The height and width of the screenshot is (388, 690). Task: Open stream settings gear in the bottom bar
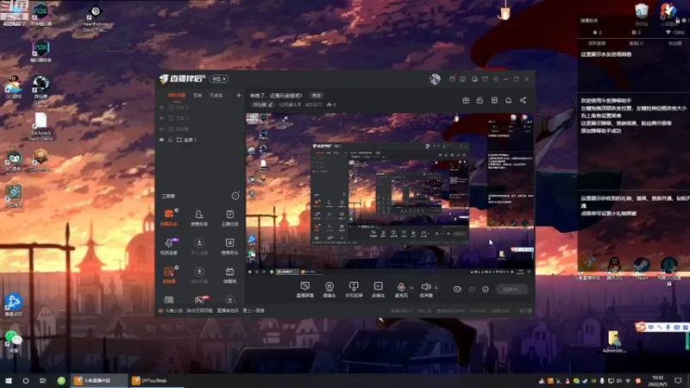(x=486, y=289)
